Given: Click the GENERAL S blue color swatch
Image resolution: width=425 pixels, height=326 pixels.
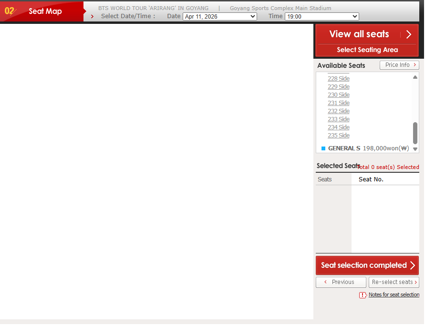Looking at the screenshot, I should tap(323, 148).
